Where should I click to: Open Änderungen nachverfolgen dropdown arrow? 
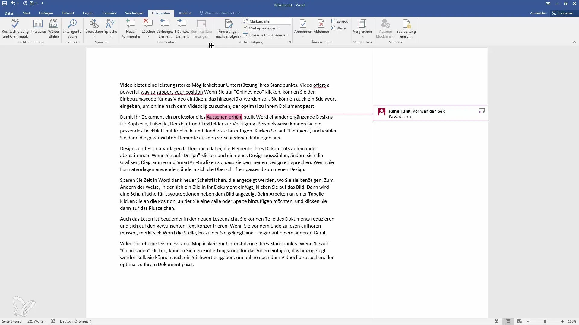241,36
